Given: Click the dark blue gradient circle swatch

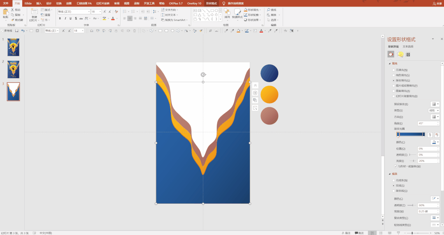Looking at the screenshot, I should click(x=269, y=73).
